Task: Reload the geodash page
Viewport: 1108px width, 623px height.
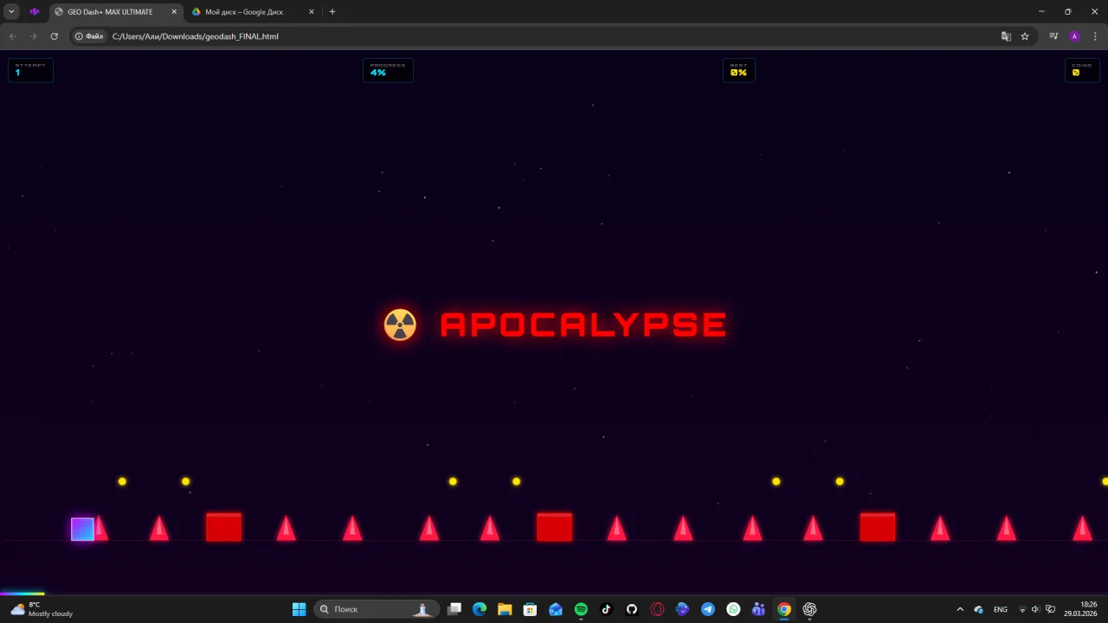Action: (x=54, y=36)
